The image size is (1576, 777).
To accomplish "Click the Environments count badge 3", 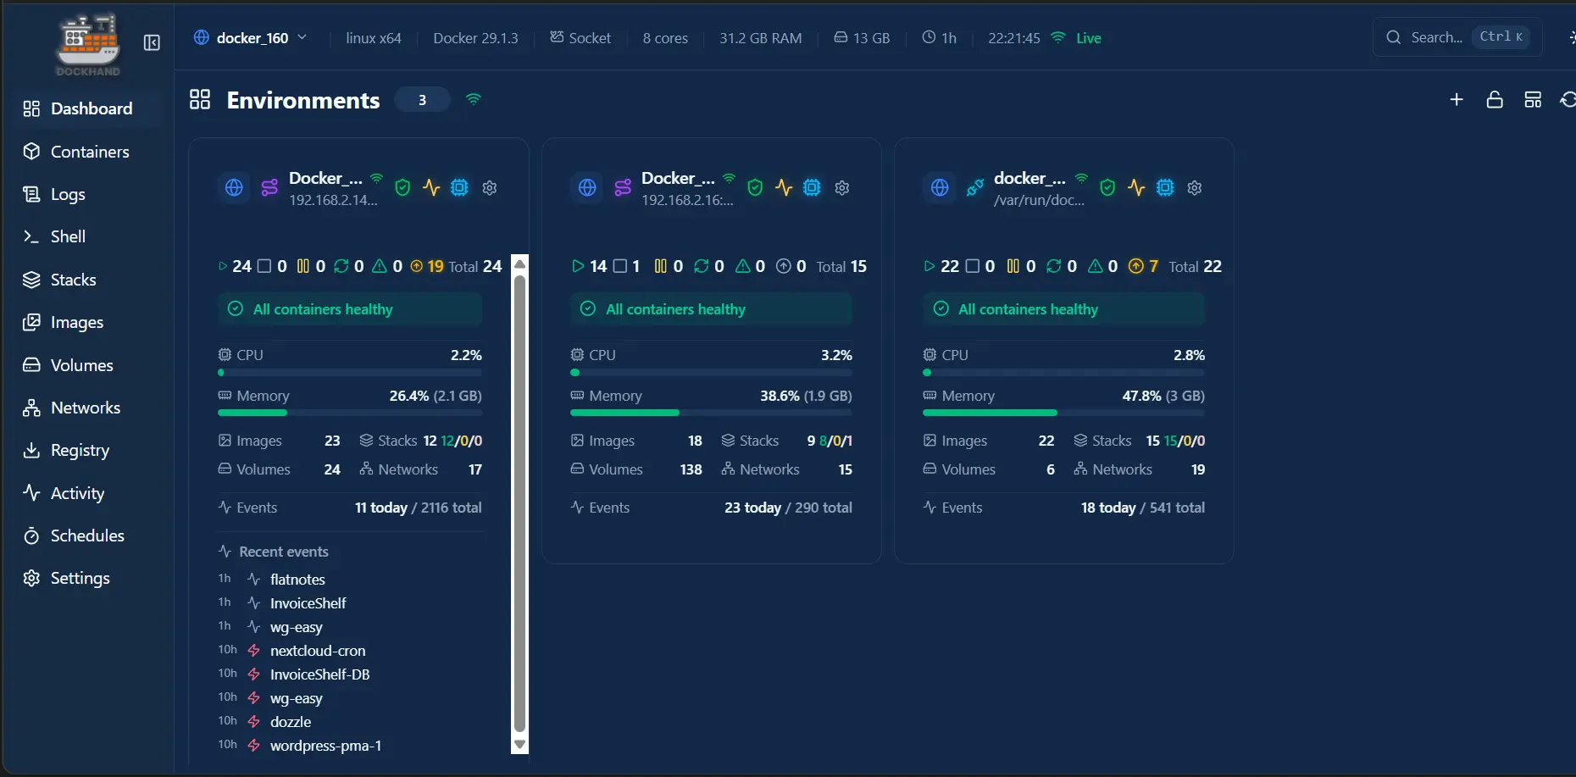I will pyautogui.click(x=422, y=100).
